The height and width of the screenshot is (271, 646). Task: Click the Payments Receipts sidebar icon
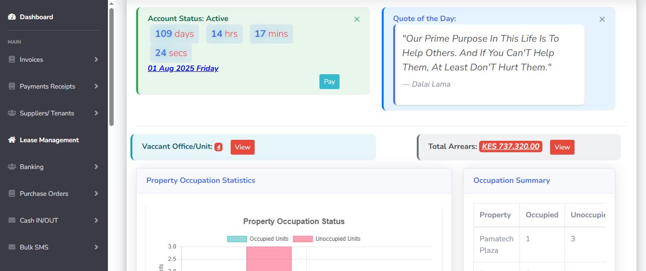point(12,86)
